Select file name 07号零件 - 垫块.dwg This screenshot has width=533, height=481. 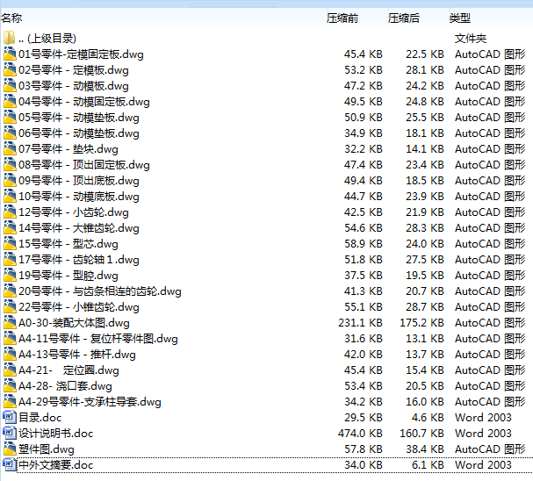click(x=68, y=149)
